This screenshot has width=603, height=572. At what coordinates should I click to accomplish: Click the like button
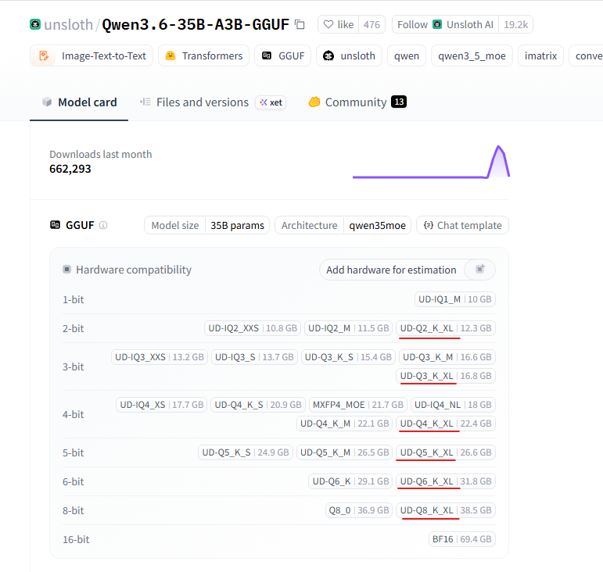tap(339, 24)
